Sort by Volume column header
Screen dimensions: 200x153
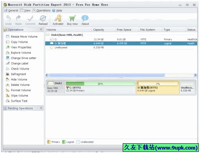point(68,30)
